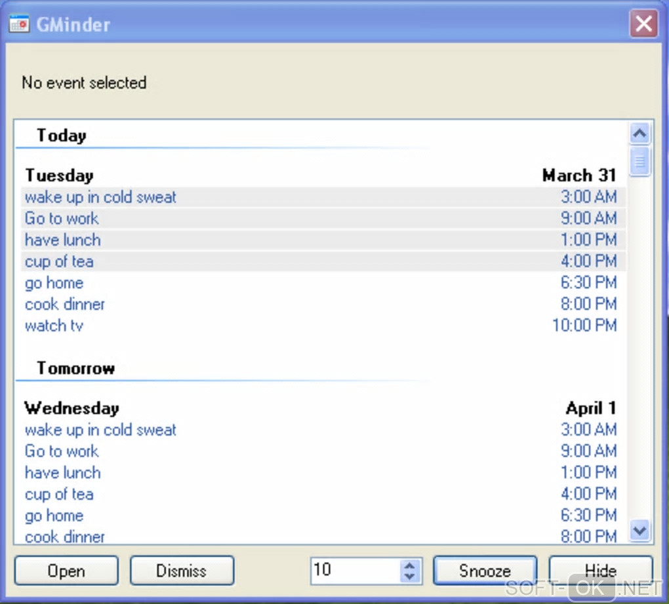Select Tuesday's 'cup of tea' event
This screenshot has width=669, height=604.
[x=323, y=261]
